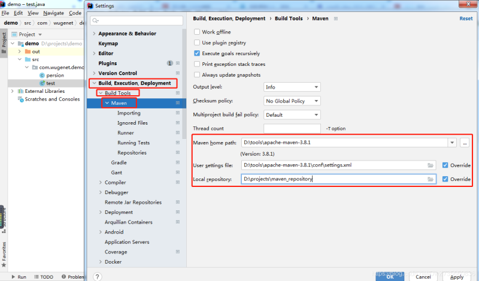Enable Always update snapshots checkbox
The height and width of the screenshot is (281, 479).
(x=197, y=75)
